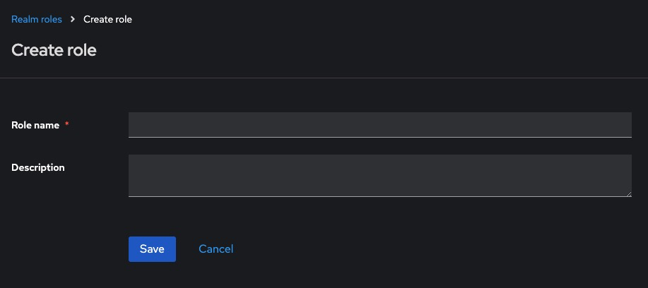The image size is (648, 288).
Task: Open the Realm roles list link
Action: [37, 19]
